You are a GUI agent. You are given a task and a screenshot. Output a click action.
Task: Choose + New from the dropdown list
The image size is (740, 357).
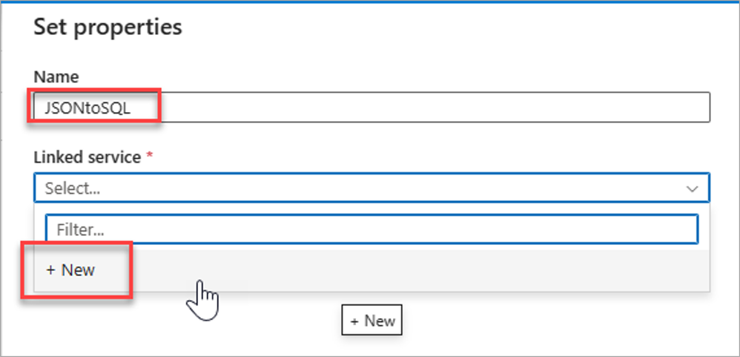click(x=71, y=270)
